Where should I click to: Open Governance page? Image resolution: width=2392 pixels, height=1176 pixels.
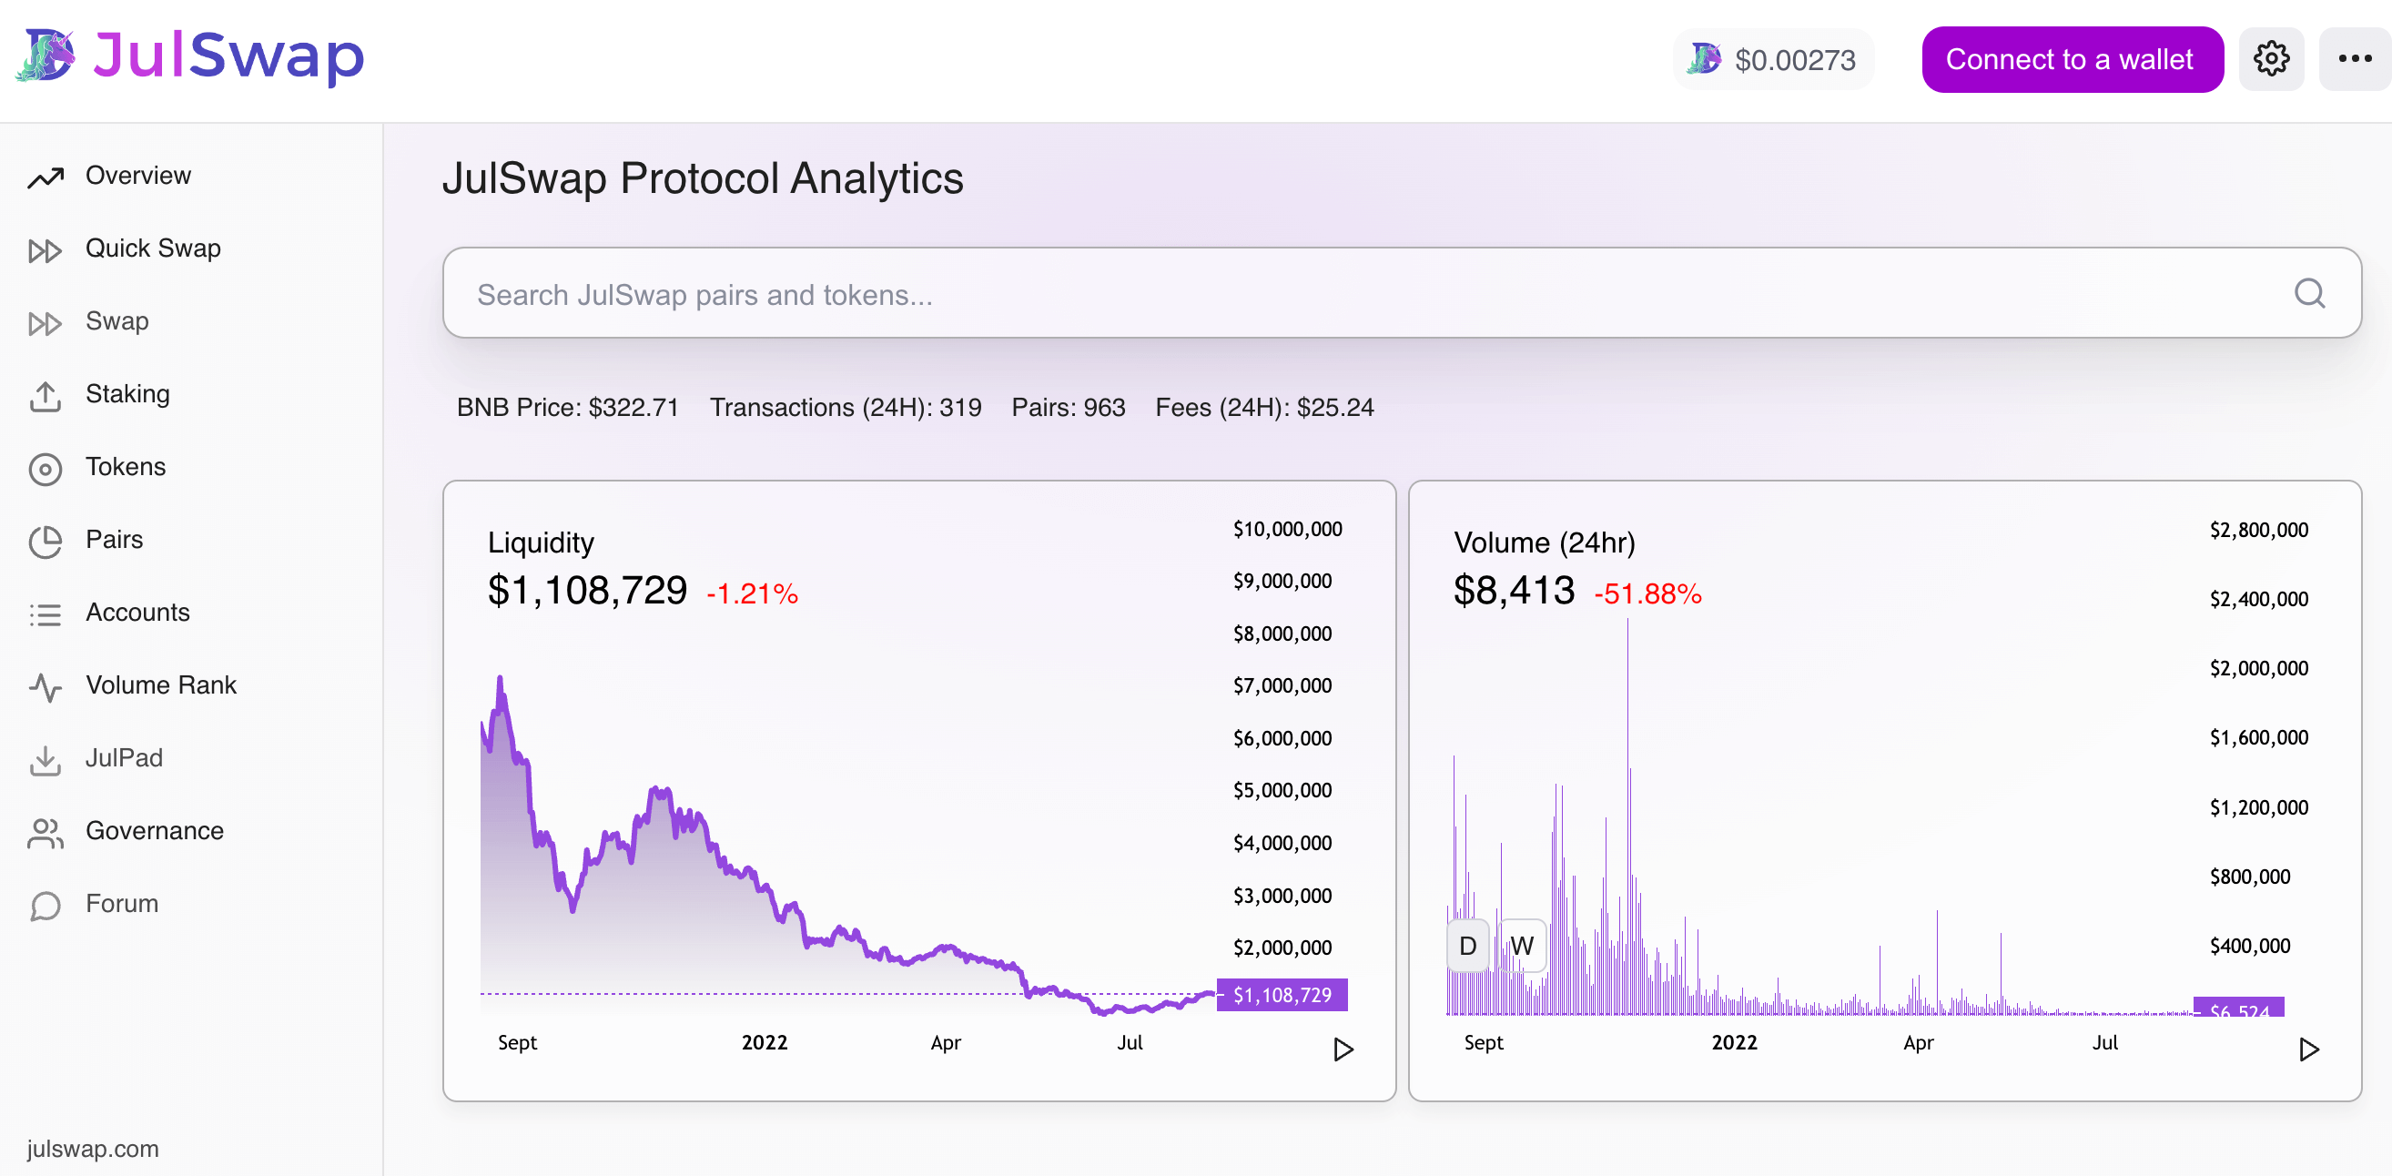[154, 830]
